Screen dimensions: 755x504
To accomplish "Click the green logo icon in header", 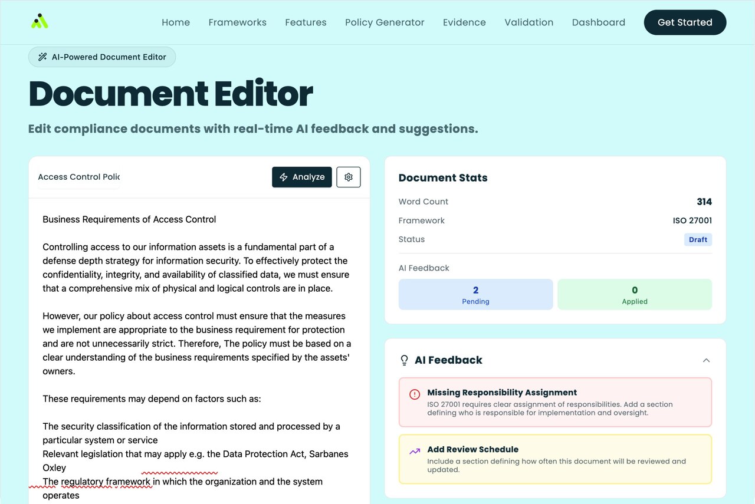I will [x=40, y=22].
